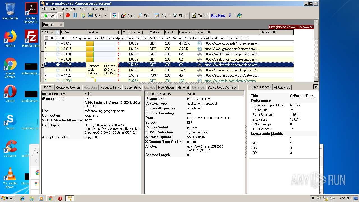The width and height of the screenshot is (359, 202).
Task: Click the Buy Now link
Action: (218, 16)
